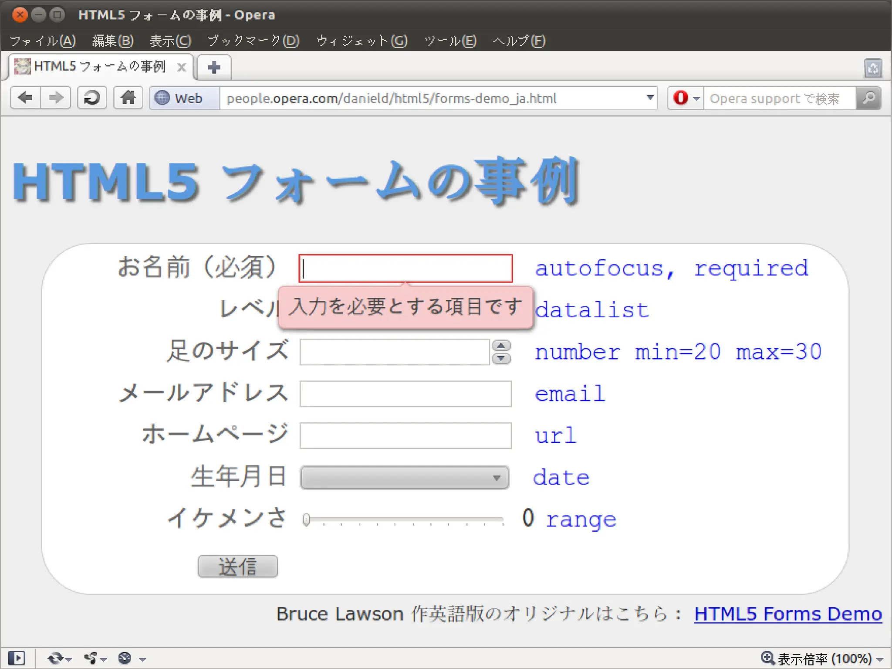Increase 足のサイズ with up stepper arrow
The image size is (892, 669).
(x=501, y=346)
